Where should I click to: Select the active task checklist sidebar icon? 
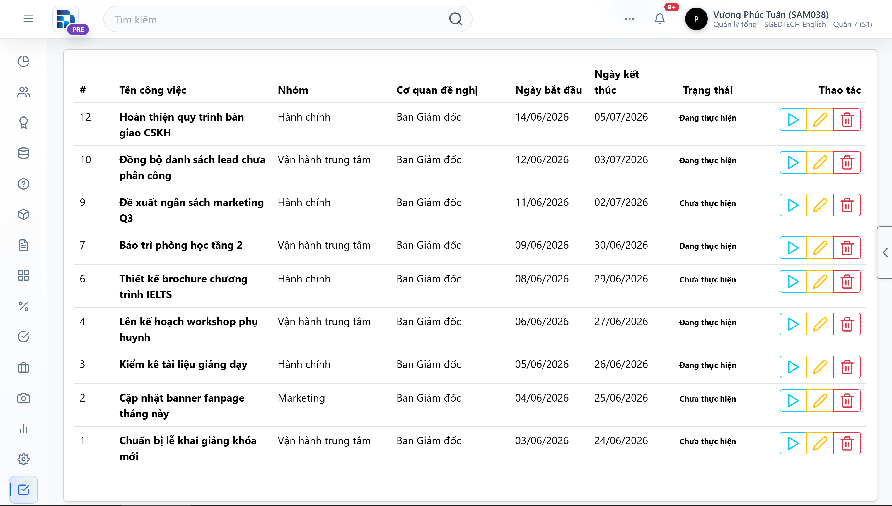23,490
